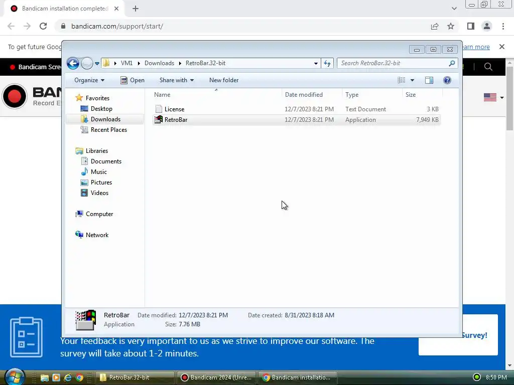Open the Organize menu
The image size is (514, 385).
pyautogui.click(x=89, y=80)
